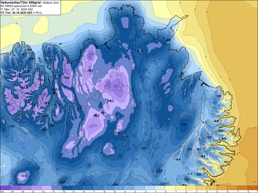
Task: Click the -15.5 temperature label
Action: pos(96,116)
